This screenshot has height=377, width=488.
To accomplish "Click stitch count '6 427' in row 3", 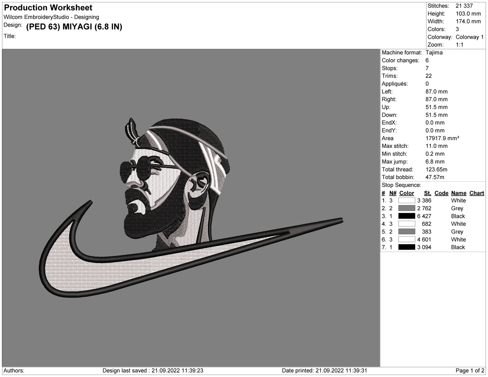I will 424,216.
